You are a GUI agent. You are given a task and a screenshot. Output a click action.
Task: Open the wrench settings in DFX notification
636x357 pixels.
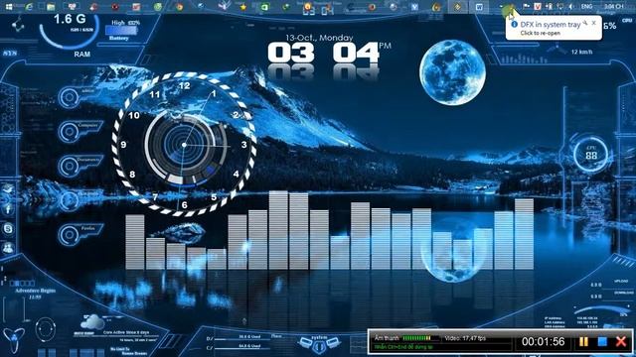click(585, 24)
